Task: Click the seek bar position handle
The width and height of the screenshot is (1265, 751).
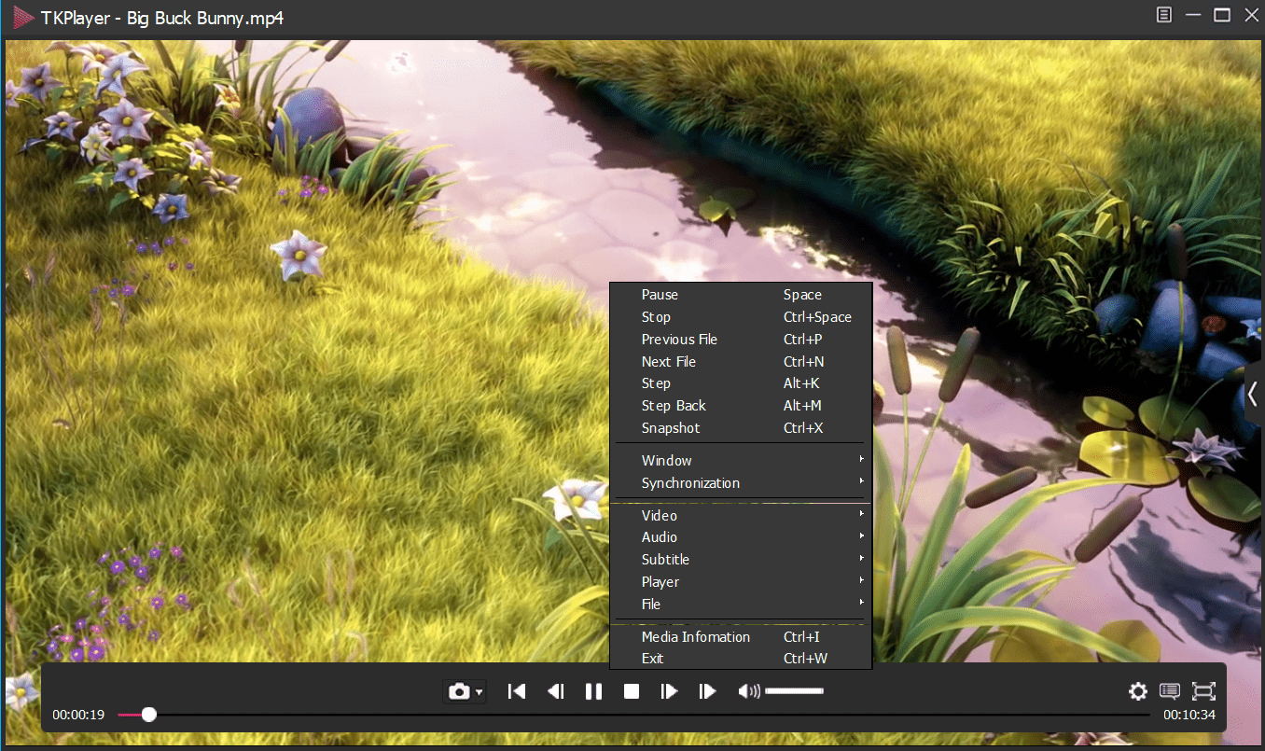Action: point(149,716)
